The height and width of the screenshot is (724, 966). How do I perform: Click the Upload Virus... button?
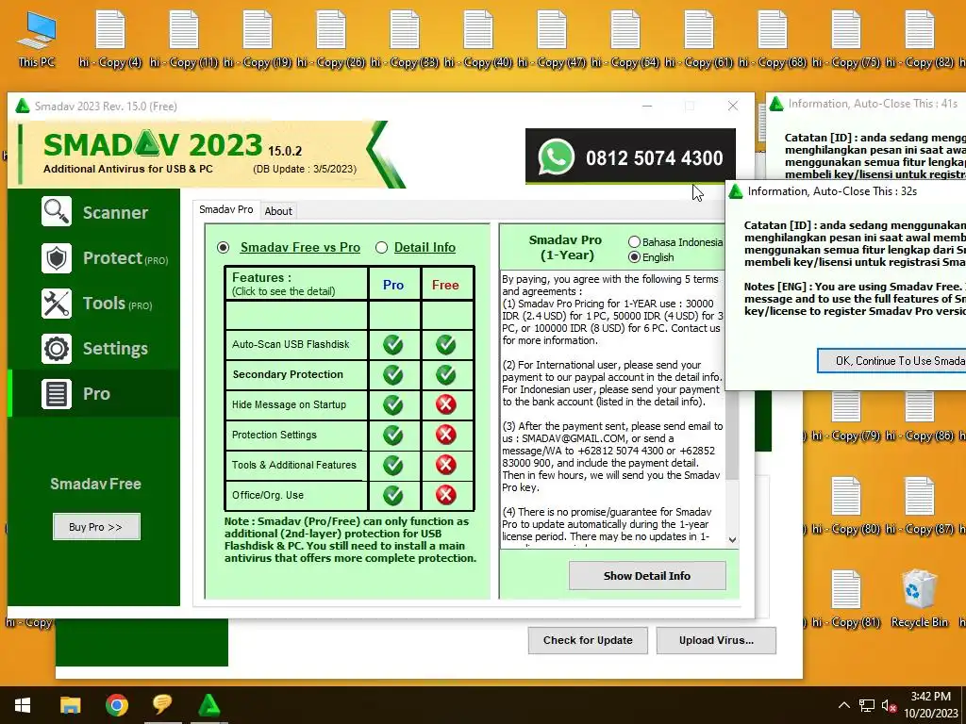tap(716, 640)
